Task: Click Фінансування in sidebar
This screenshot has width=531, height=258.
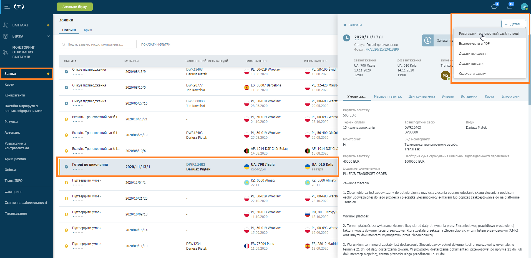Action: 16,214
